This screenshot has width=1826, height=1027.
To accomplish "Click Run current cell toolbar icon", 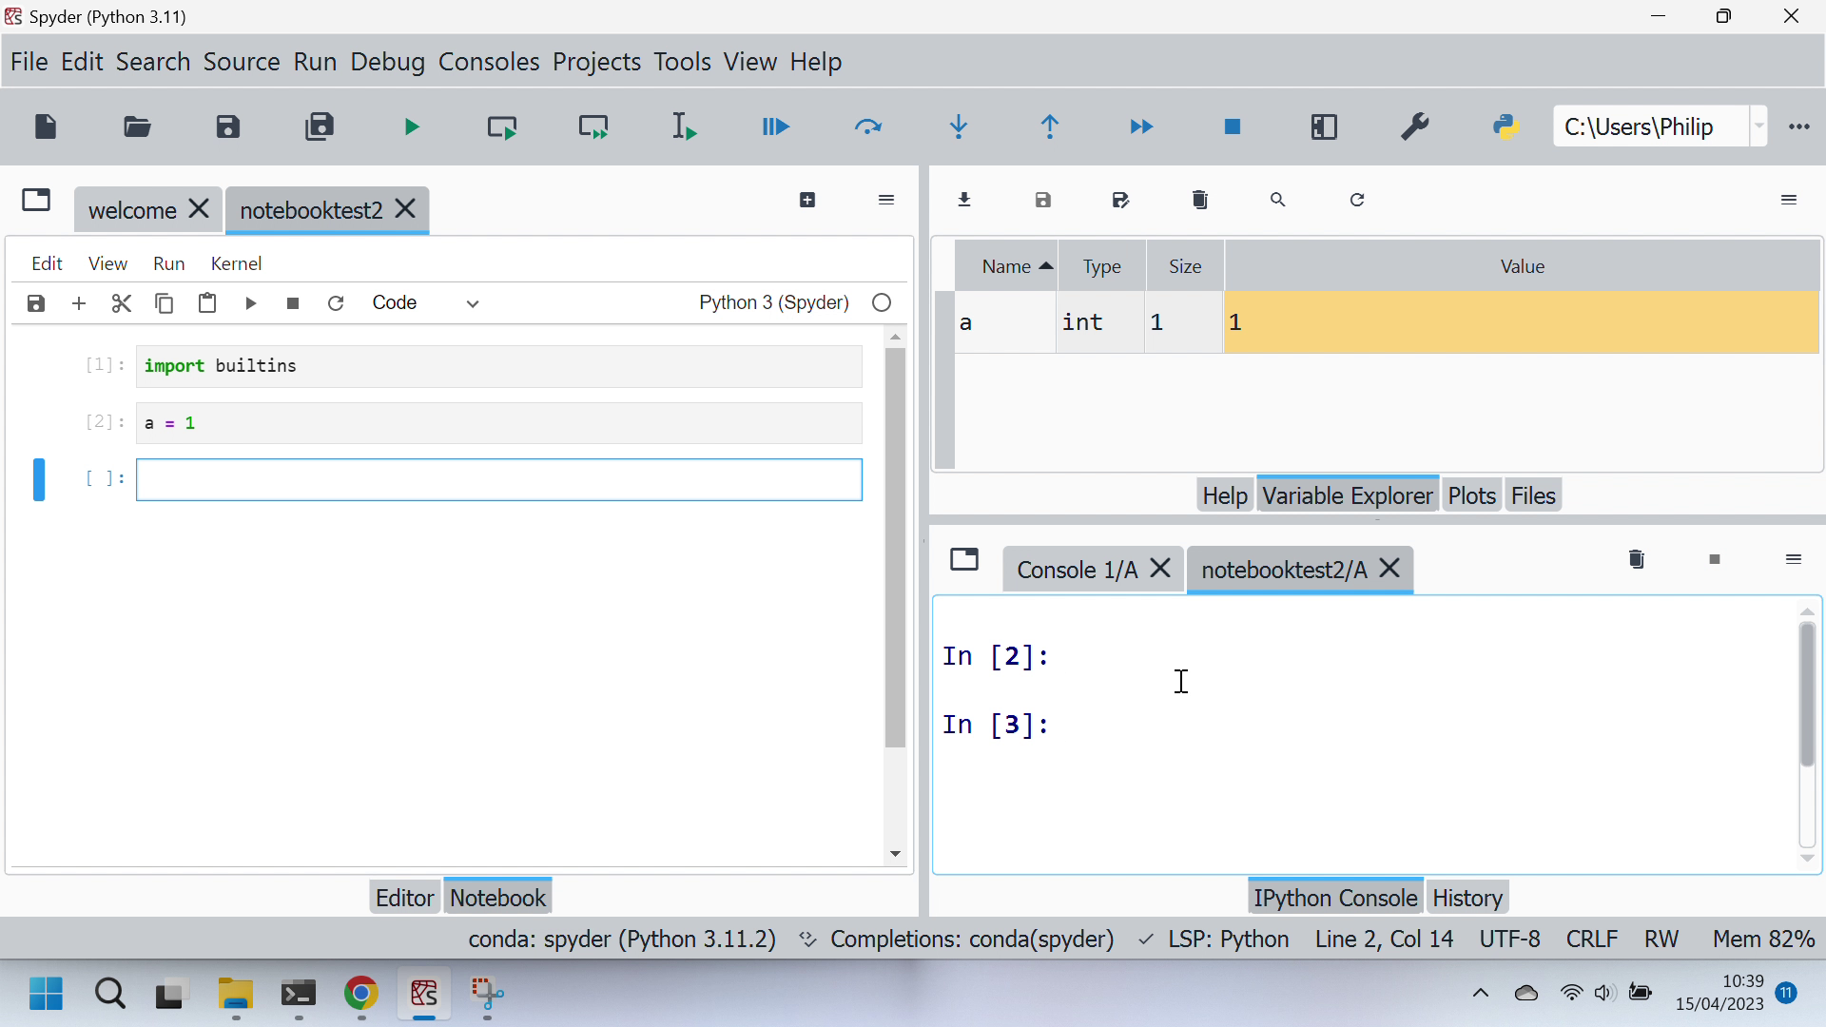I will tap(502, 126).
